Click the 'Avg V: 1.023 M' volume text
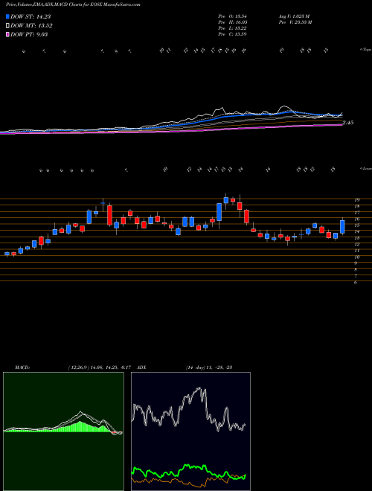This screenshot has width=372, height=491. (x=294, y=16)
